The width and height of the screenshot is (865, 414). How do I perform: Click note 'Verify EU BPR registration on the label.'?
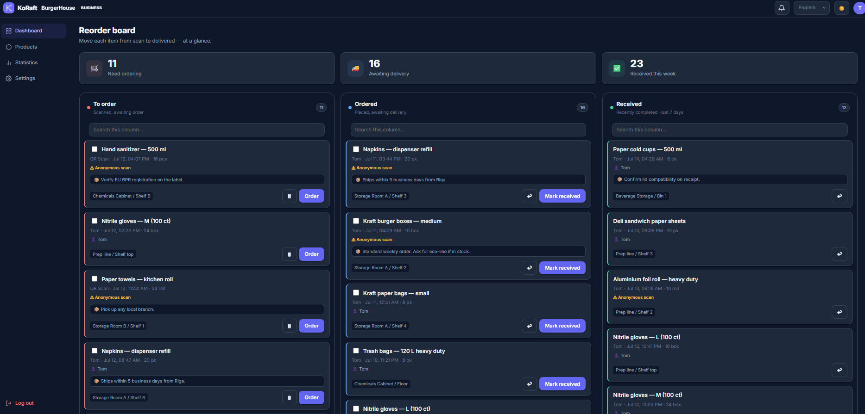coord(207,180)
